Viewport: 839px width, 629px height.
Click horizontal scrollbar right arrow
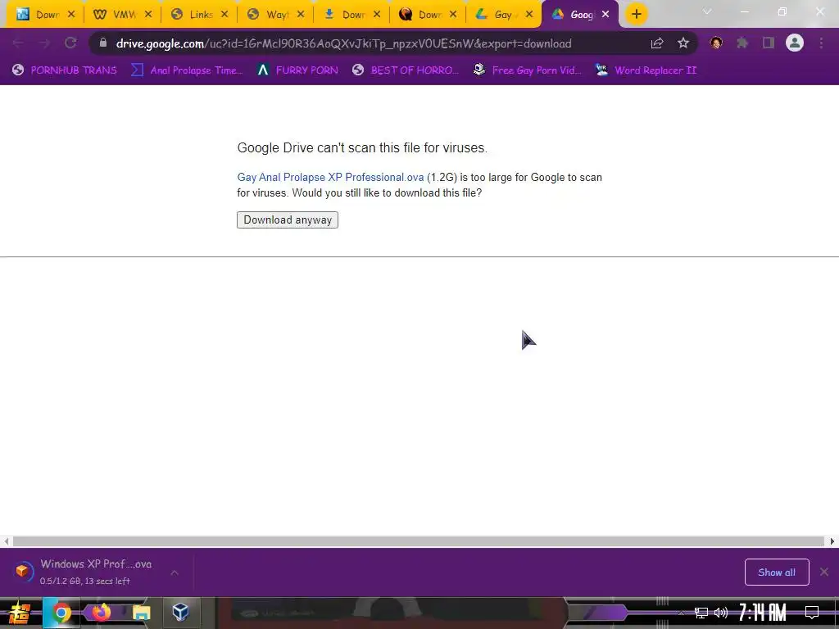[x=832, y=541]
